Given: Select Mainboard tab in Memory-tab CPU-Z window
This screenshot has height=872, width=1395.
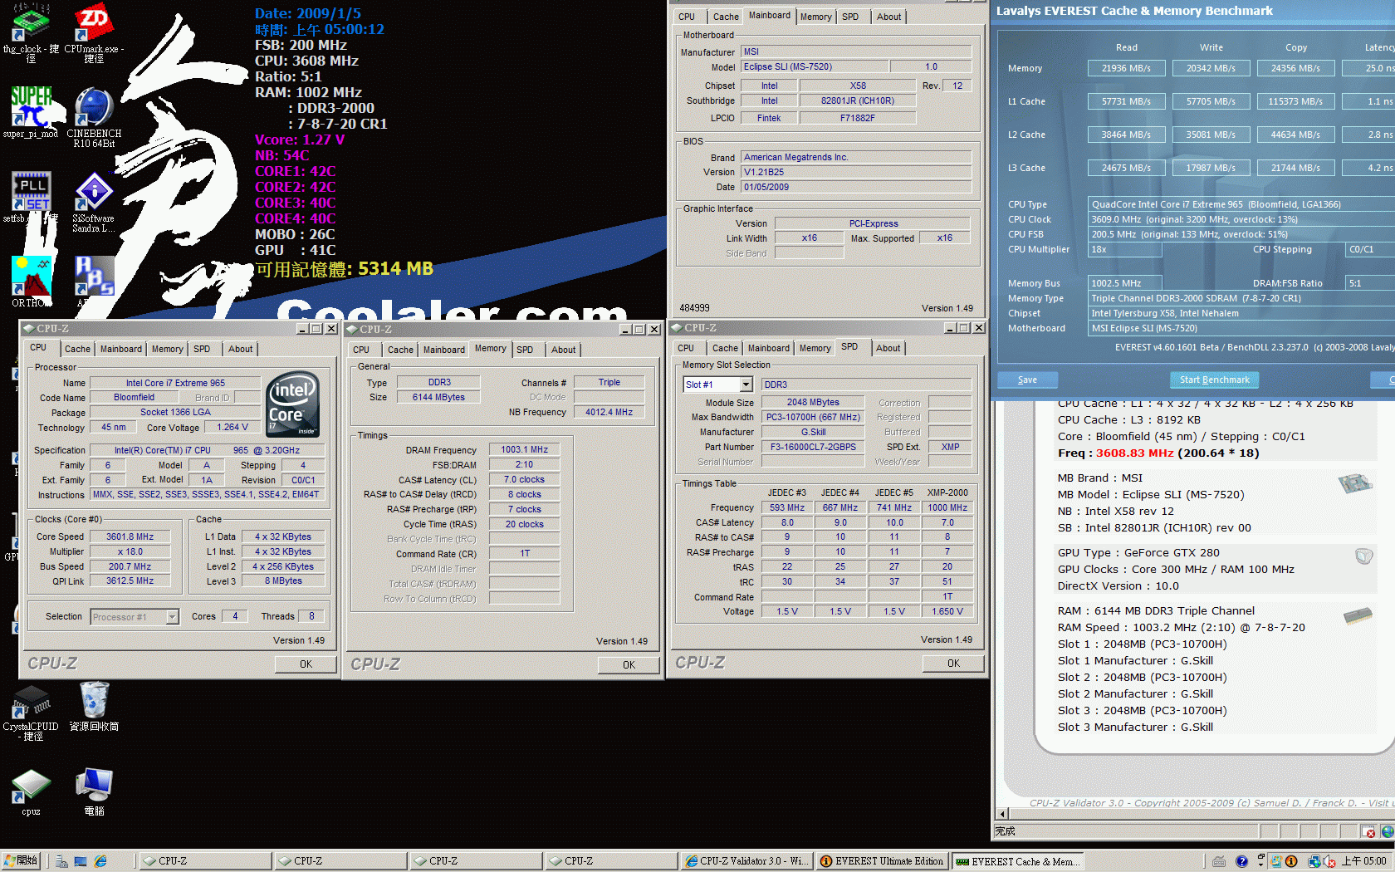Looking at the screenshot, I should click(x=444, y=350).
